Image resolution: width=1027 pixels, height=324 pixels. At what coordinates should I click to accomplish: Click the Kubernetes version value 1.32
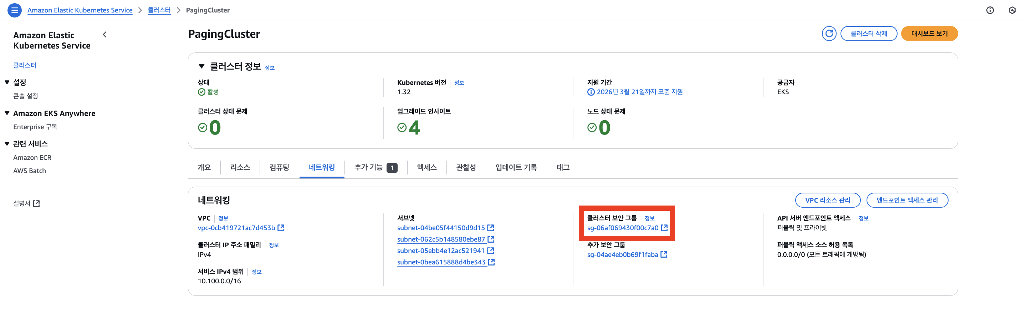pyautogui.click(x=403, y=92)
